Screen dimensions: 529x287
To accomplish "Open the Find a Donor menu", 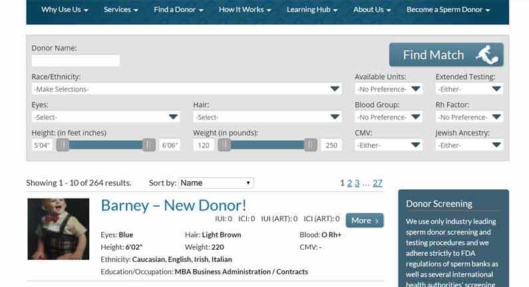I will pos(178,10).
